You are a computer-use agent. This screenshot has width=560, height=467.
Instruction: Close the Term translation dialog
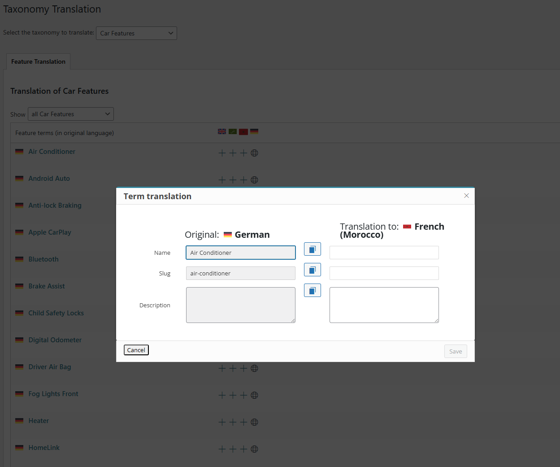tap(466, 196)
